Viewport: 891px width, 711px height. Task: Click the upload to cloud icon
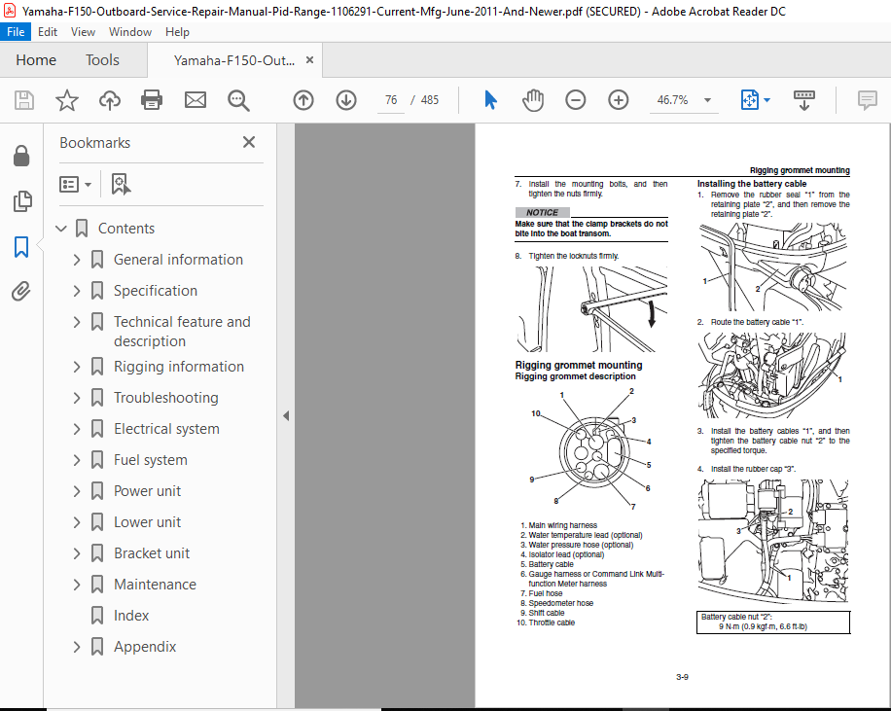click(110, 100)
